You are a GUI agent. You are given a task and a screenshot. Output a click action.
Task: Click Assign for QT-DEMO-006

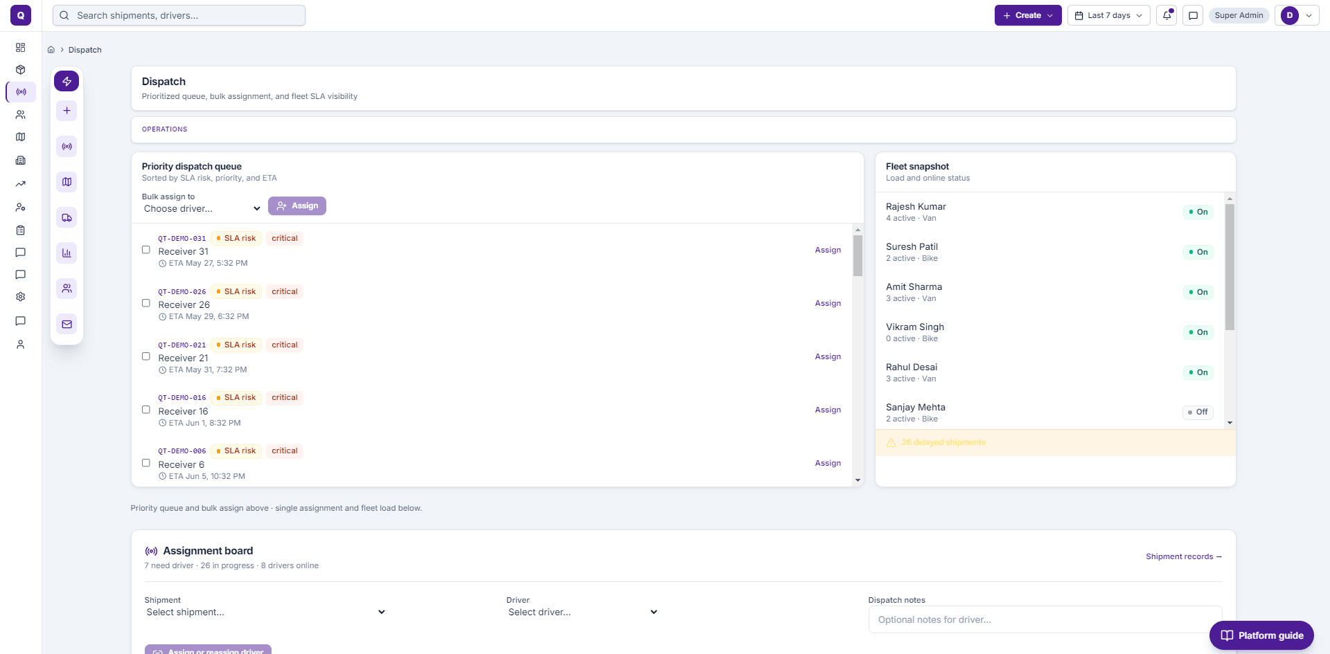click(x=828, y=463)
